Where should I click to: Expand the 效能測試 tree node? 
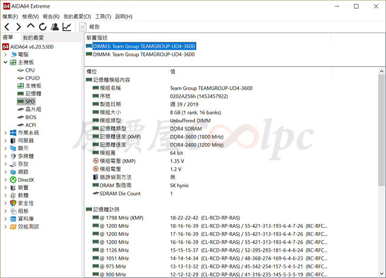(5, 227)
